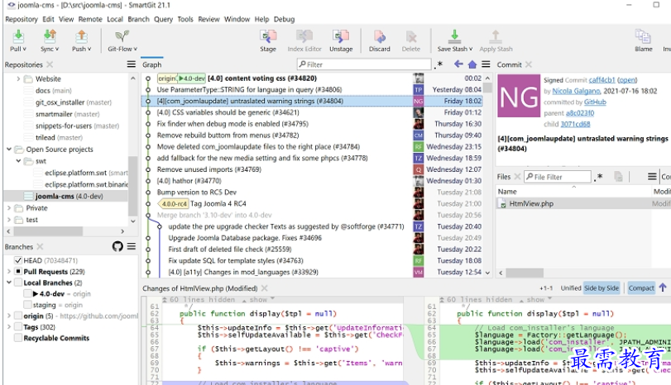The height and width of the screenshot is (385, 671).
Task: Close the Branches panel
Action: (x=40, y=246)
